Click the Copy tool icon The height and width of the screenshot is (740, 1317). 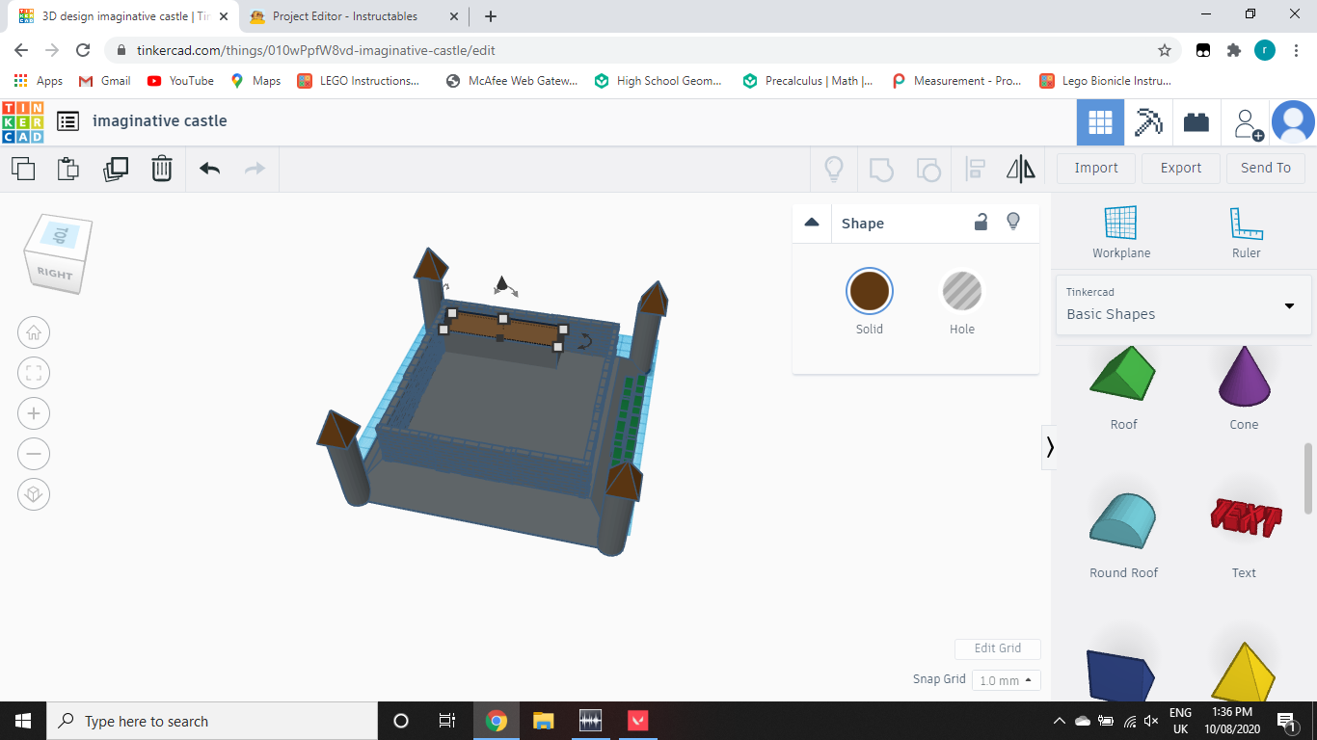(23, 169)
